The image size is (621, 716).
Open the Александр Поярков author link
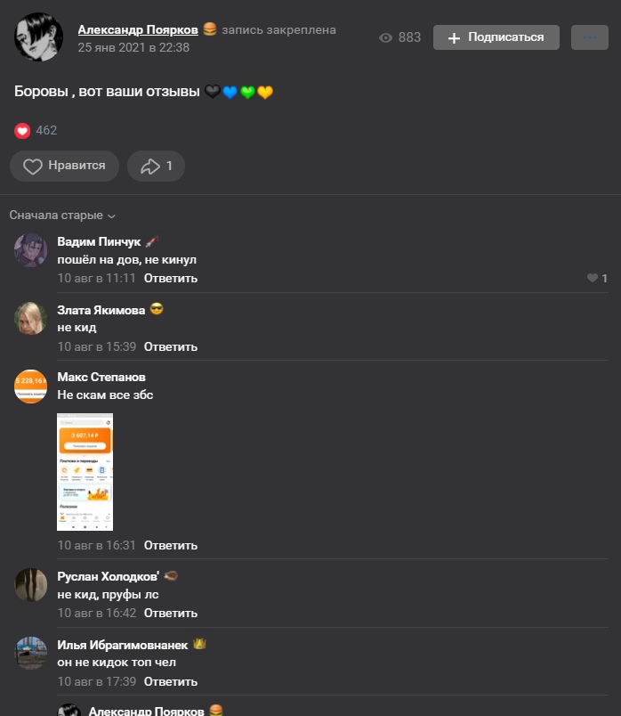138,29
